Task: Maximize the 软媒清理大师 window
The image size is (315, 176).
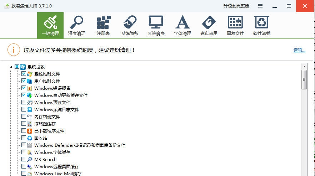Action: [289, 6]
